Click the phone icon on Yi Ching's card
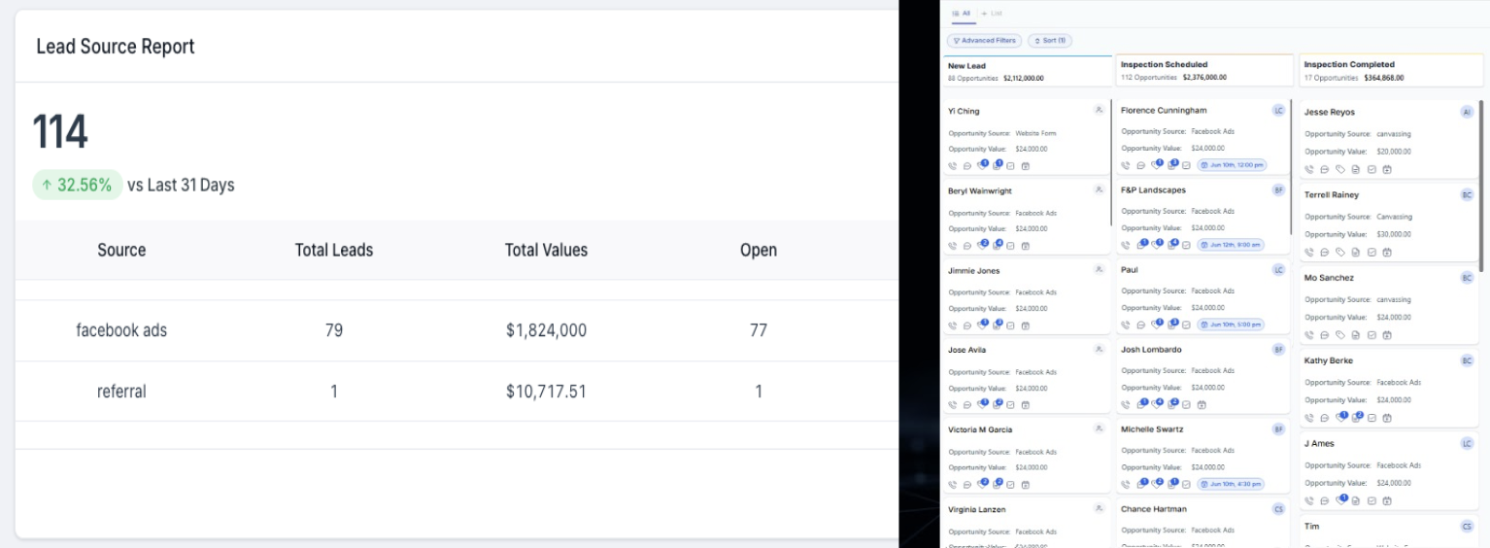This screenshot has height=548, width=1490. [953, 165]
